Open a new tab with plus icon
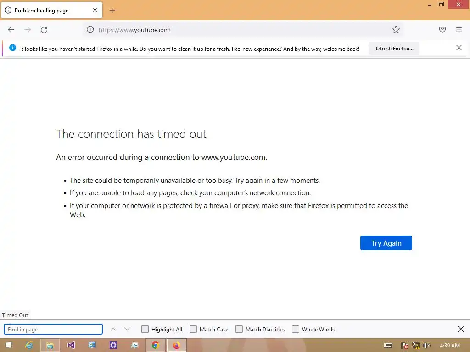Screen dimensions: 470x352 [112, 11]
